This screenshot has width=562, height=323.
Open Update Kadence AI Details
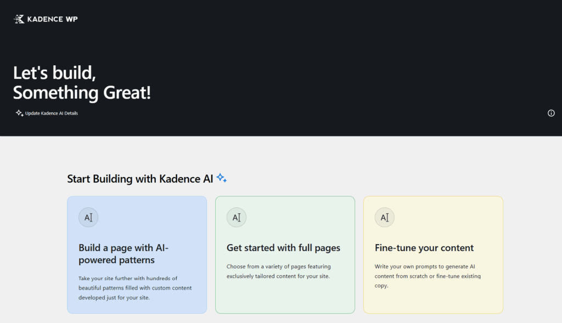[51, 113]
